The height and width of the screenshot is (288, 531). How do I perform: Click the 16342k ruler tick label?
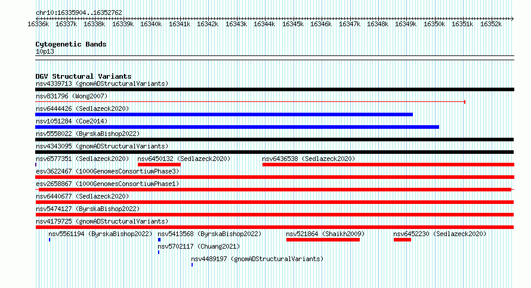click(208, 24)
